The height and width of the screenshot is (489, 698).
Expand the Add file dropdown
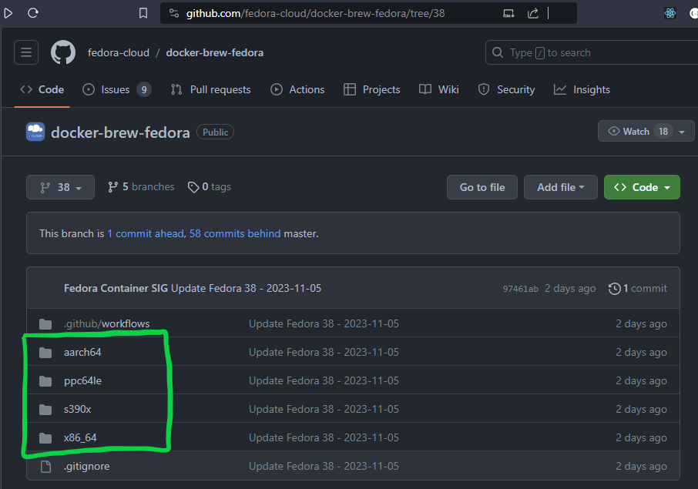(x=560, y=187)
